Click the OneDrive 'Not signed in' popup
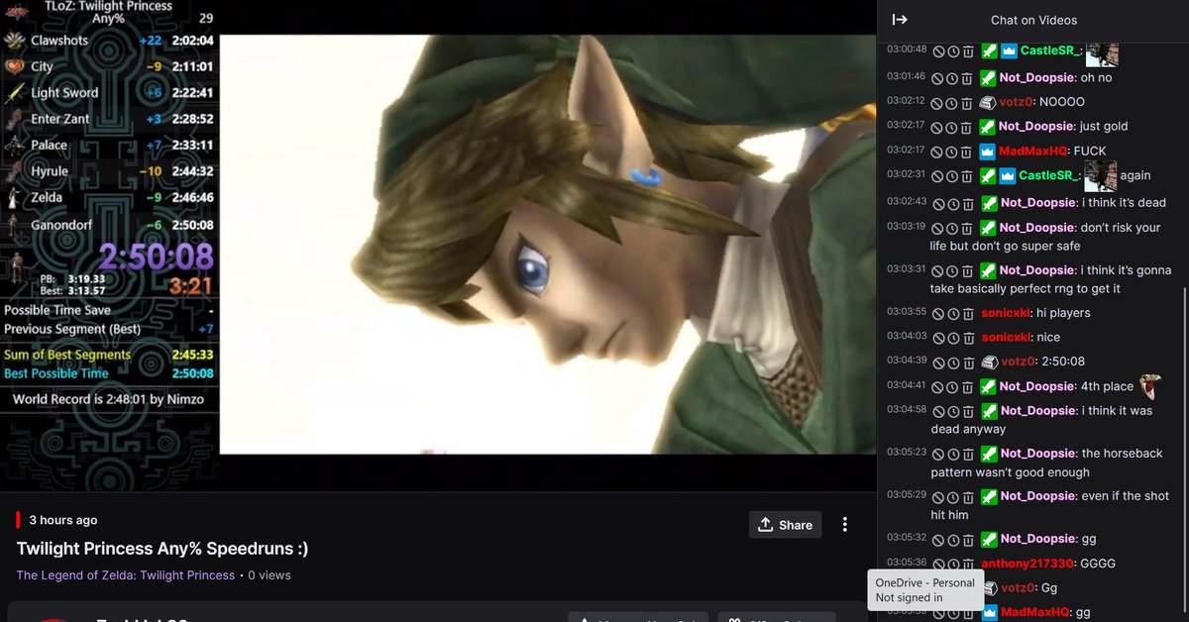This screenshot has height=622, width=1189. (x=925, y=589)
